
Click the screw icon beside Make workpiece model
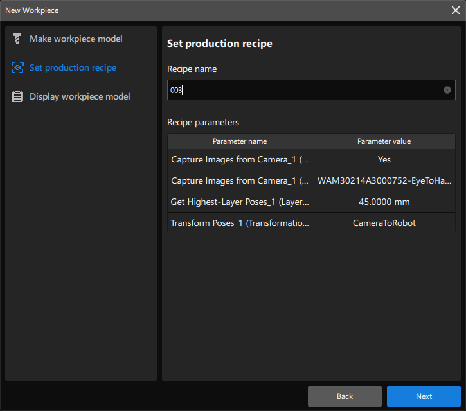[x=17, y=39]
